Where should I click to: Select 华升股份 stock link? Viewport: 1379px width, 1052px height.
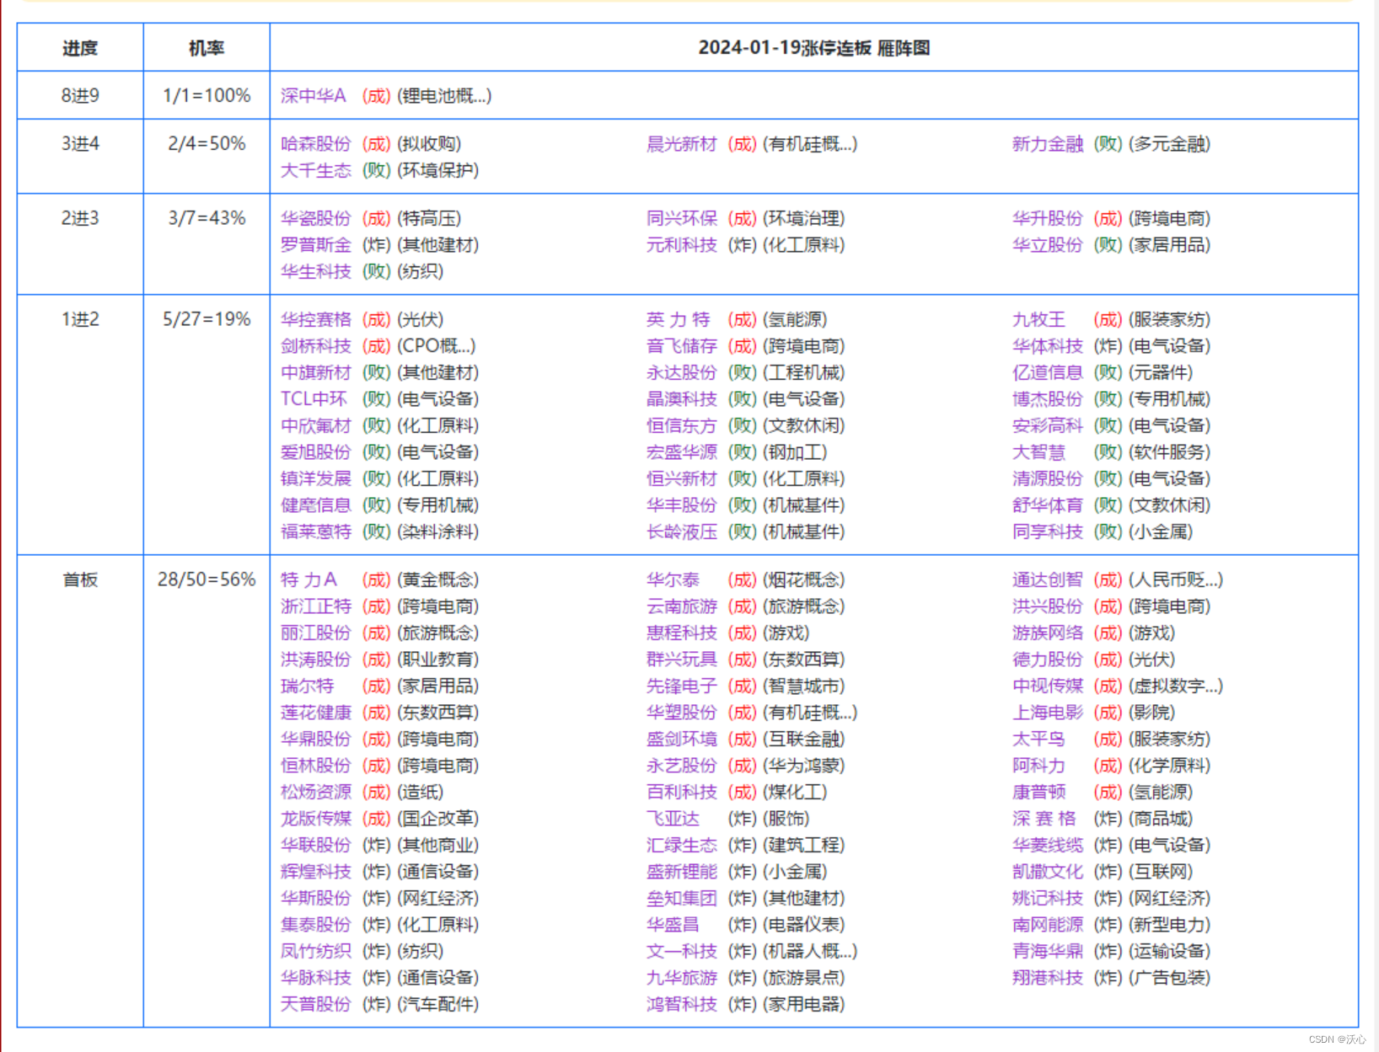tap(1047, 218)
